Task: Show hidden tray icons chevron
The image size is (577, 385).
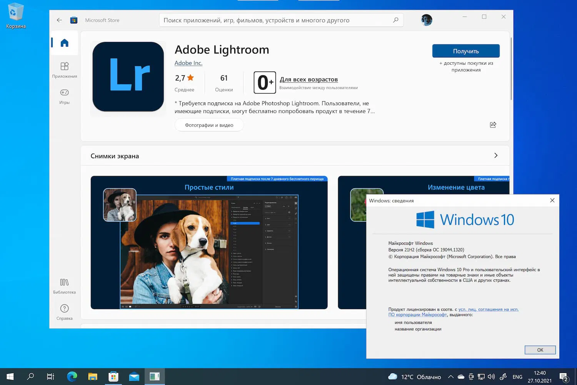Action: 451,377
